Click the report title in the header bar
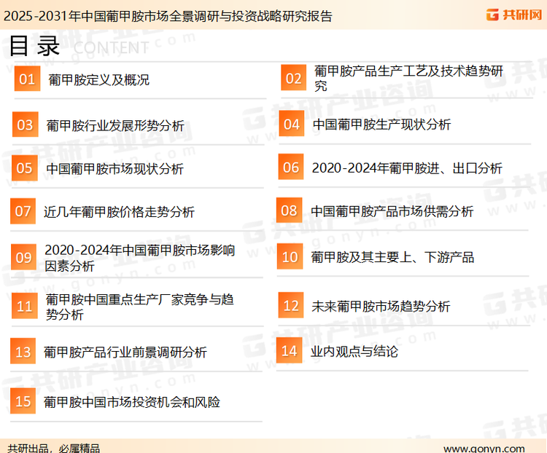The image size is (547, 453). click(x=168, y=16)
